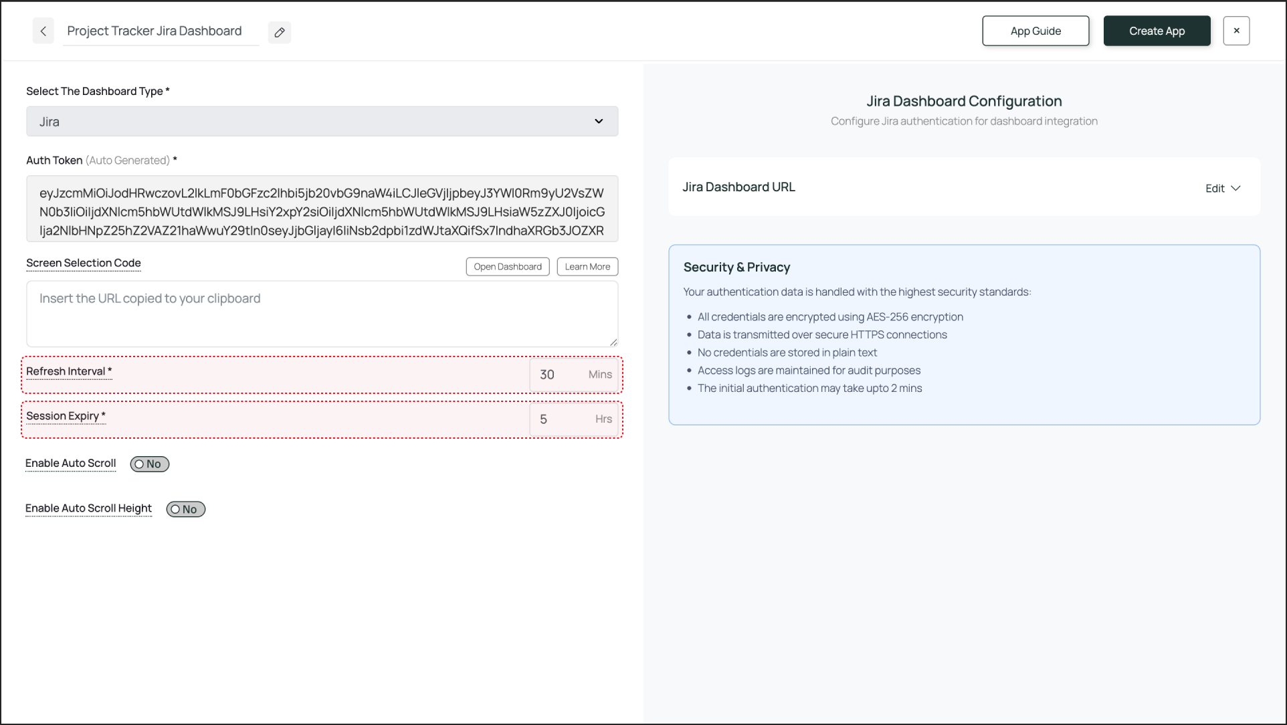Image resolution: width=1287 pixels, height=725 pixels.
Task: Open the App Guide
Action: click(x=1035, y=31)
